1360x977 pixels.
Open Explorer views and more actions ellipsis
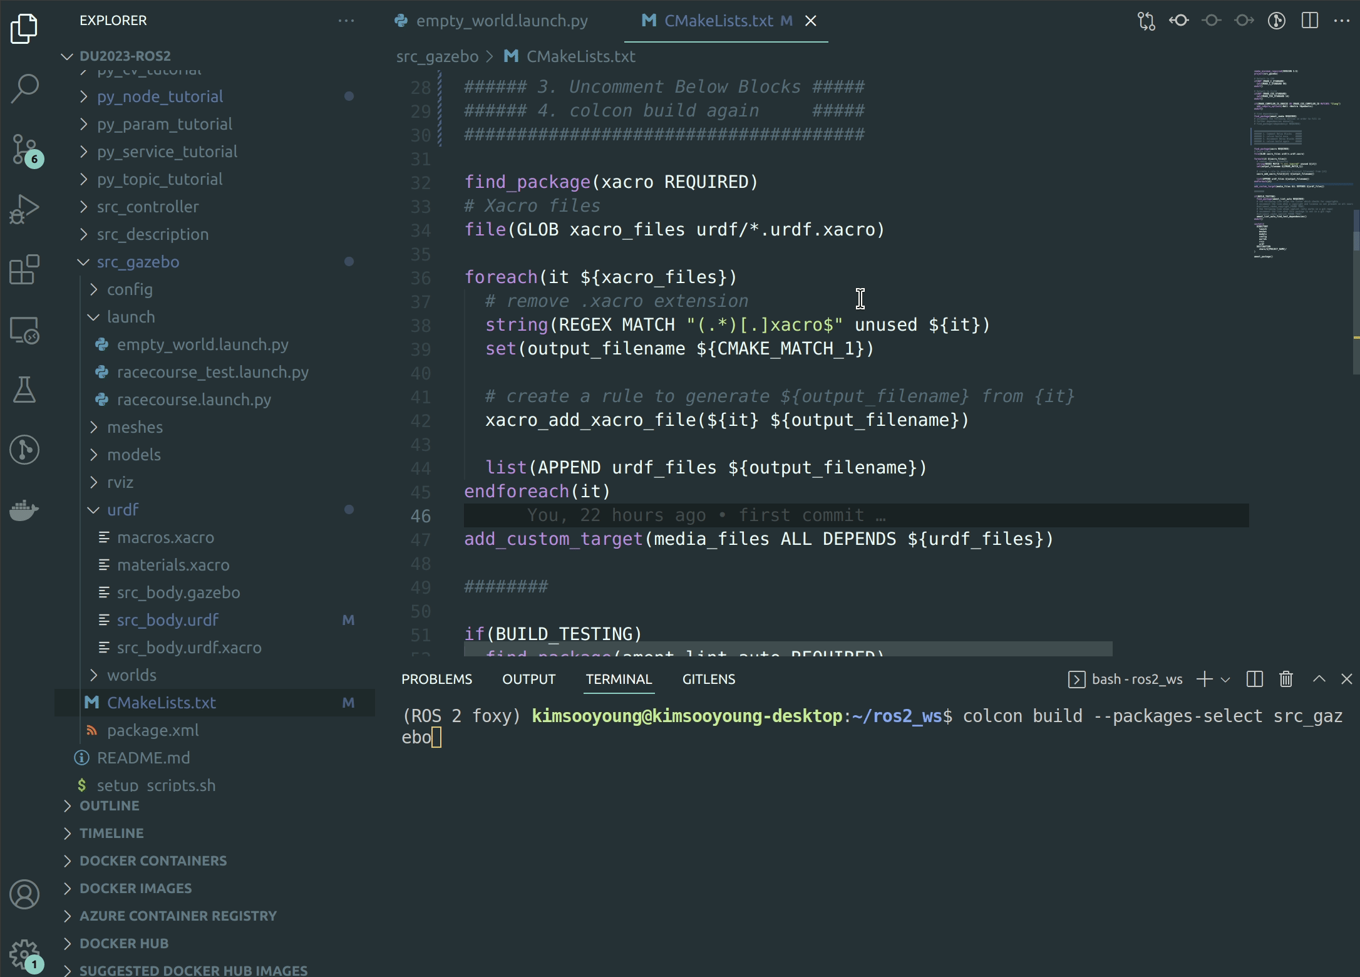(x=346, y=21)
